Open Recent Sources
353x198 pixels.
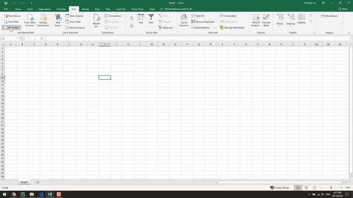pyautogui.click(x=75, y=28)
